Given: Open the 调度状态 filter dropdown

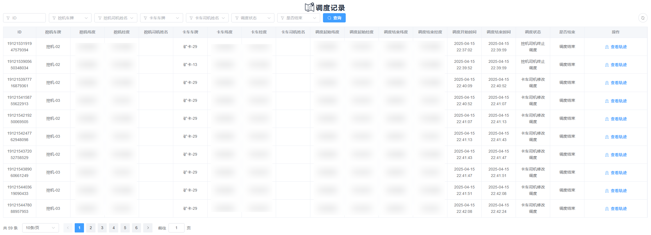Looking at the screenshot, I should click(x=253, y=18).
